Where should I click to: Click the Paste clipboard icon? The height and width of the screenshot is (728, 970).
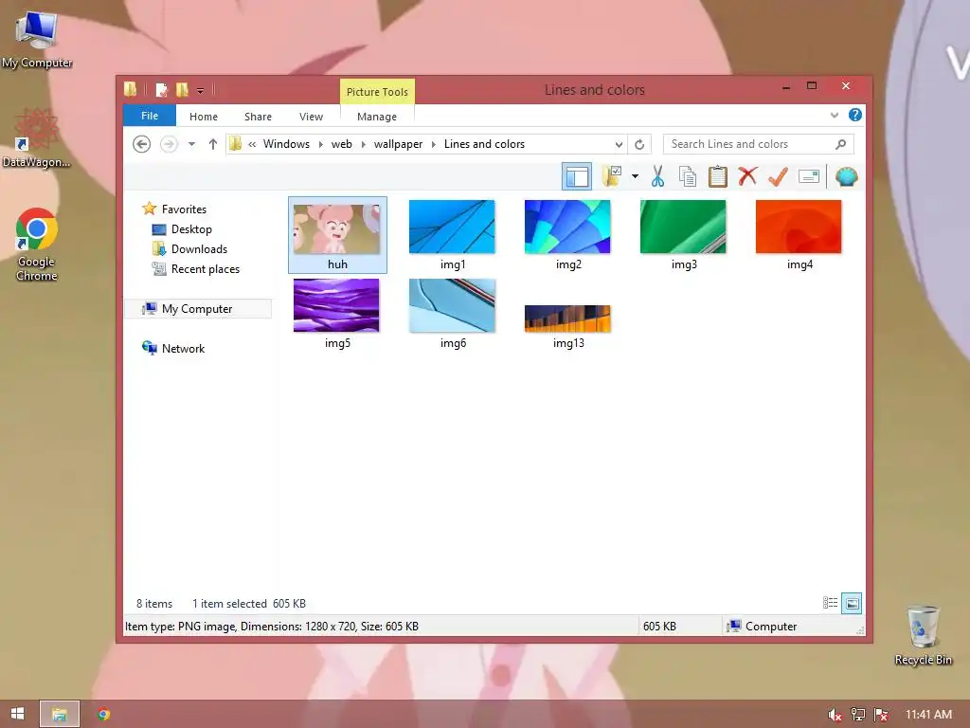718,176
